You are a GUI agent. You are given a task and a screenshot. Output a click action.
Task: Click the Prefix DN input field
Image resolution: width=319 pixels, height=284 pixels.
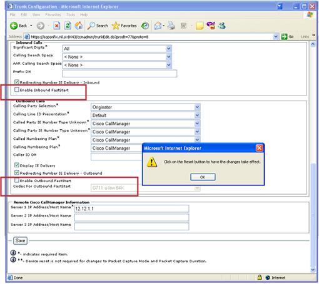click(119, 74)
